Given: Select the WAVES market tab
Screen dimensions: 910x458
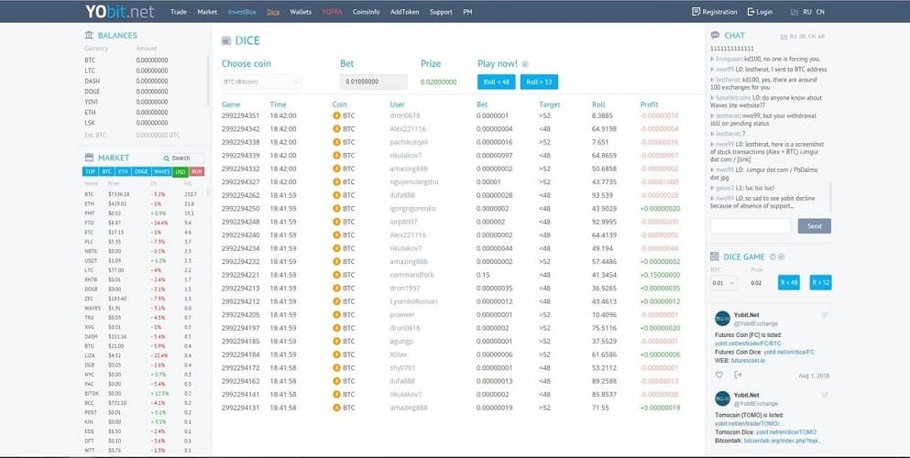Looking at the screenshot, I should (x=161, y=172).
